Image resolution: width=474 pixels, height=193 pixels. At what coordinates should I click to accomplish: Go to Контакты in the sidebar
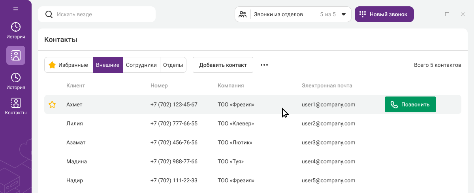[16, 106]
